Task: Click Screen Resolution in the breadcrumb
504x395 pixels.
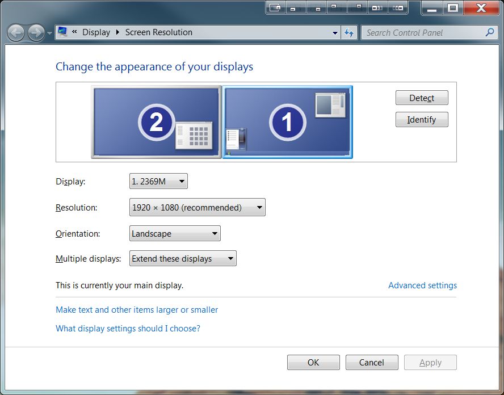Action: click(158, 32)
